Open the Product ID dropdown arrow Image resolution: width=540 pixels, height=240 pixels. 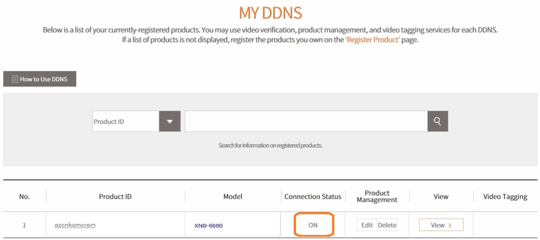point(169,121)
